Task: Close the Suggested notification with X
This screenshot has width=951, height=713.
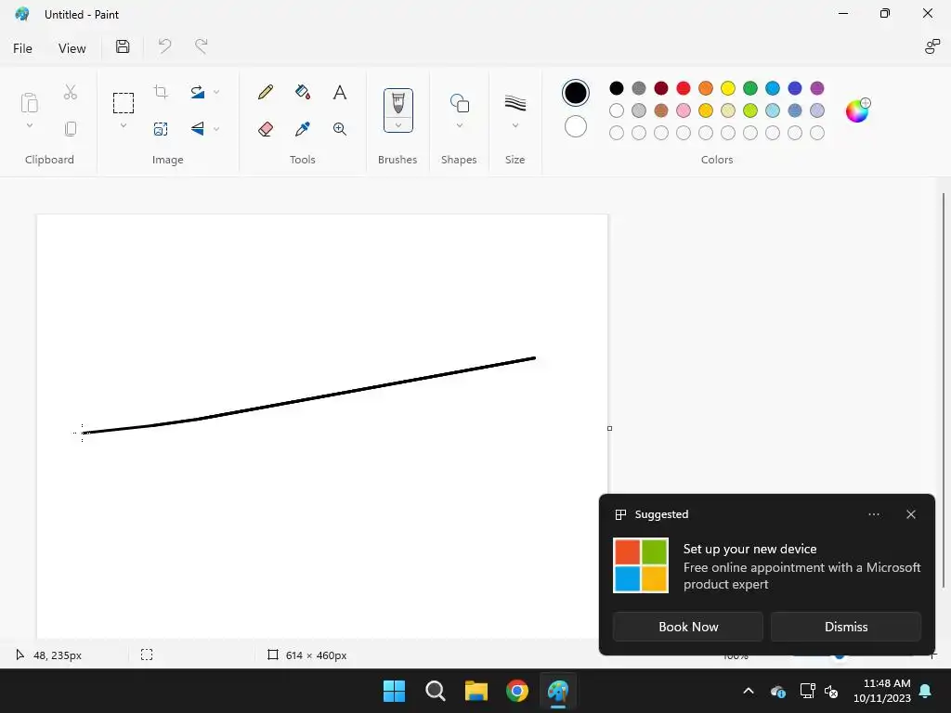Action: [910, 514]
